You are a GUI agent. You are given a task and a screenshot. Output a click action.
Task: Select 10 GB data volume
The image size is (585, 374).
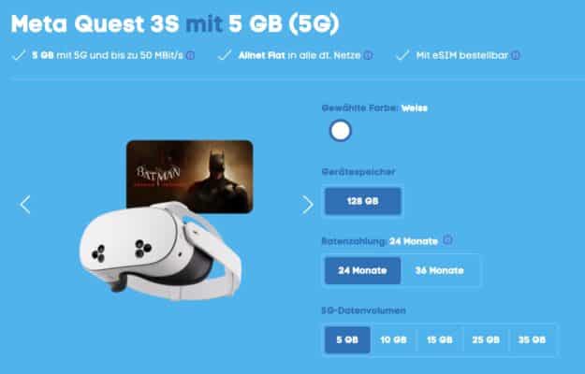(x=393, y=339)
